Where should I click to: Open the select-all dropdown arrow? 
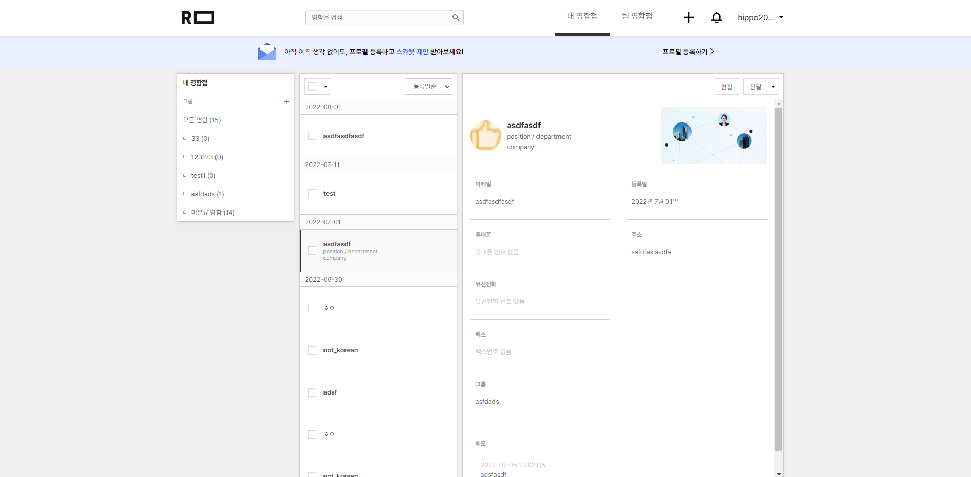coord(326,87)
